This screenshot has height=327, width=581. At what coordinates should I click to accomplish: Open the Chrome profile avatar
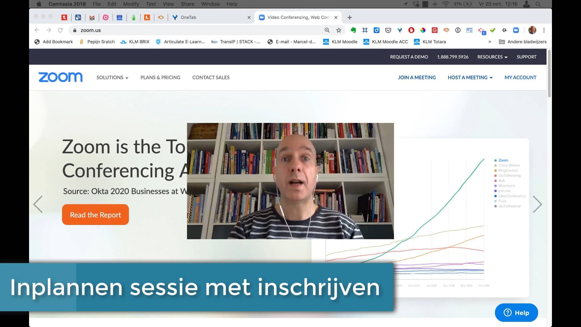click(x=532, y=30)
